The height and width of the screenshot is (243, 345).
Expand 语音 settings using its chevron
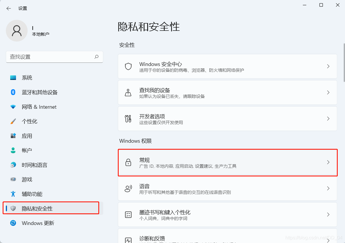coord(328,188)
